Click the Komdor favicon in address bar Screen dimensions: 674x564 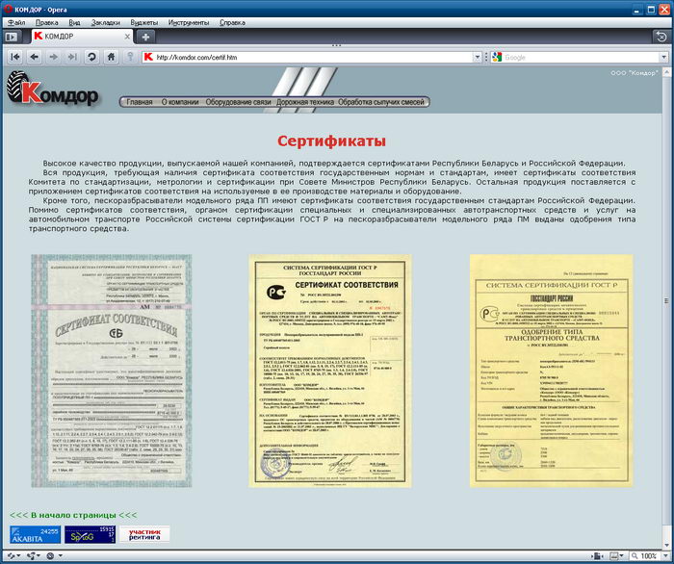148,57
